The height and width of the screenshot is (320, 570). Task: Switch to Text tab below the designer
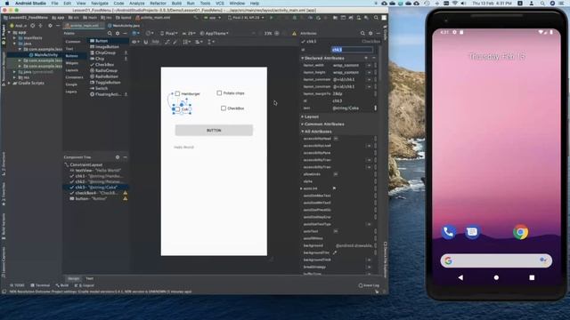(89, 278)
